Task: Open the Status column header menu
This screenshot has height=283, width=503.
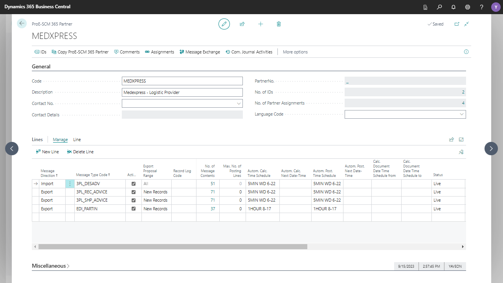Action: (438, 175)
